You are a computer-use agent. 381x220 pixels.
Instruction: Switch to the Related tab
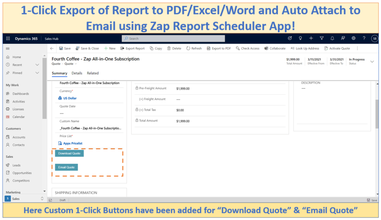pos(93,73)
